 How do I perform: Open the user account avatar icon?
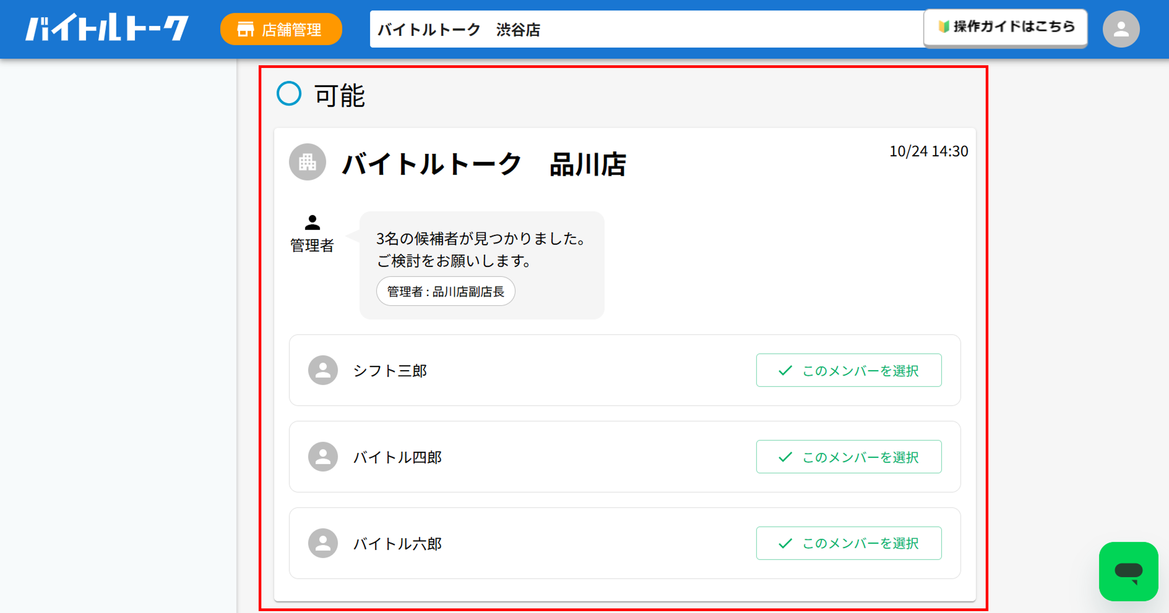1121,29
